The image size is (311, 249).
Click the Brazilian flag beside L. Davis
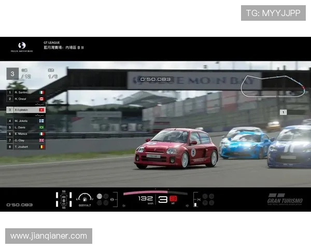42,127
